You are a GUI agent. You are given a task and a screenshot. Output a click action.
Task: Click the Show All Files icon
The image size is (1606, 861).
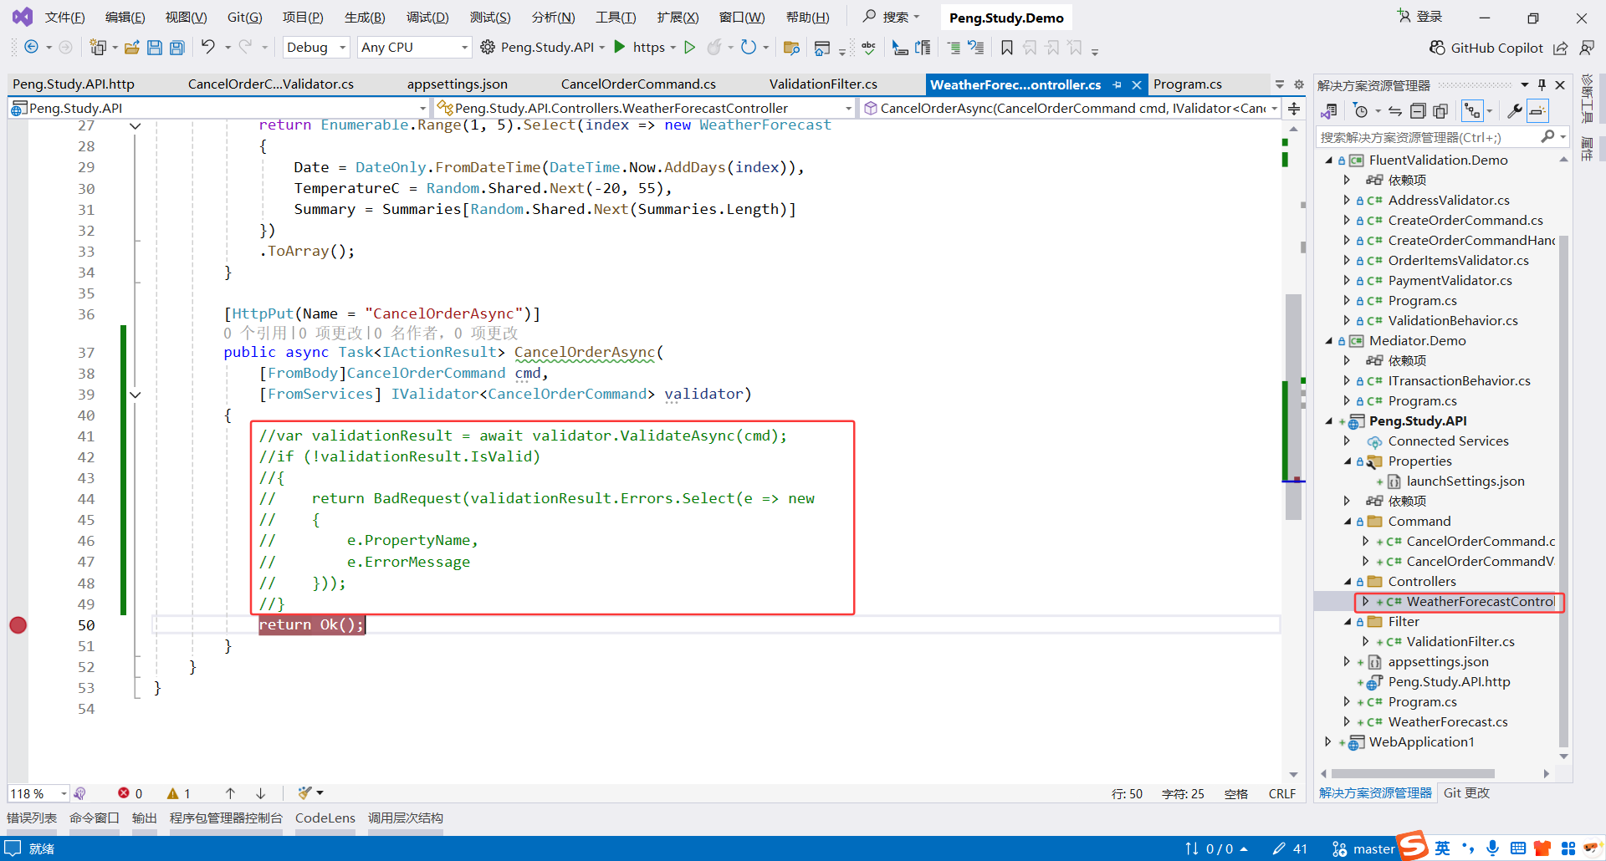click(1440, 111)
